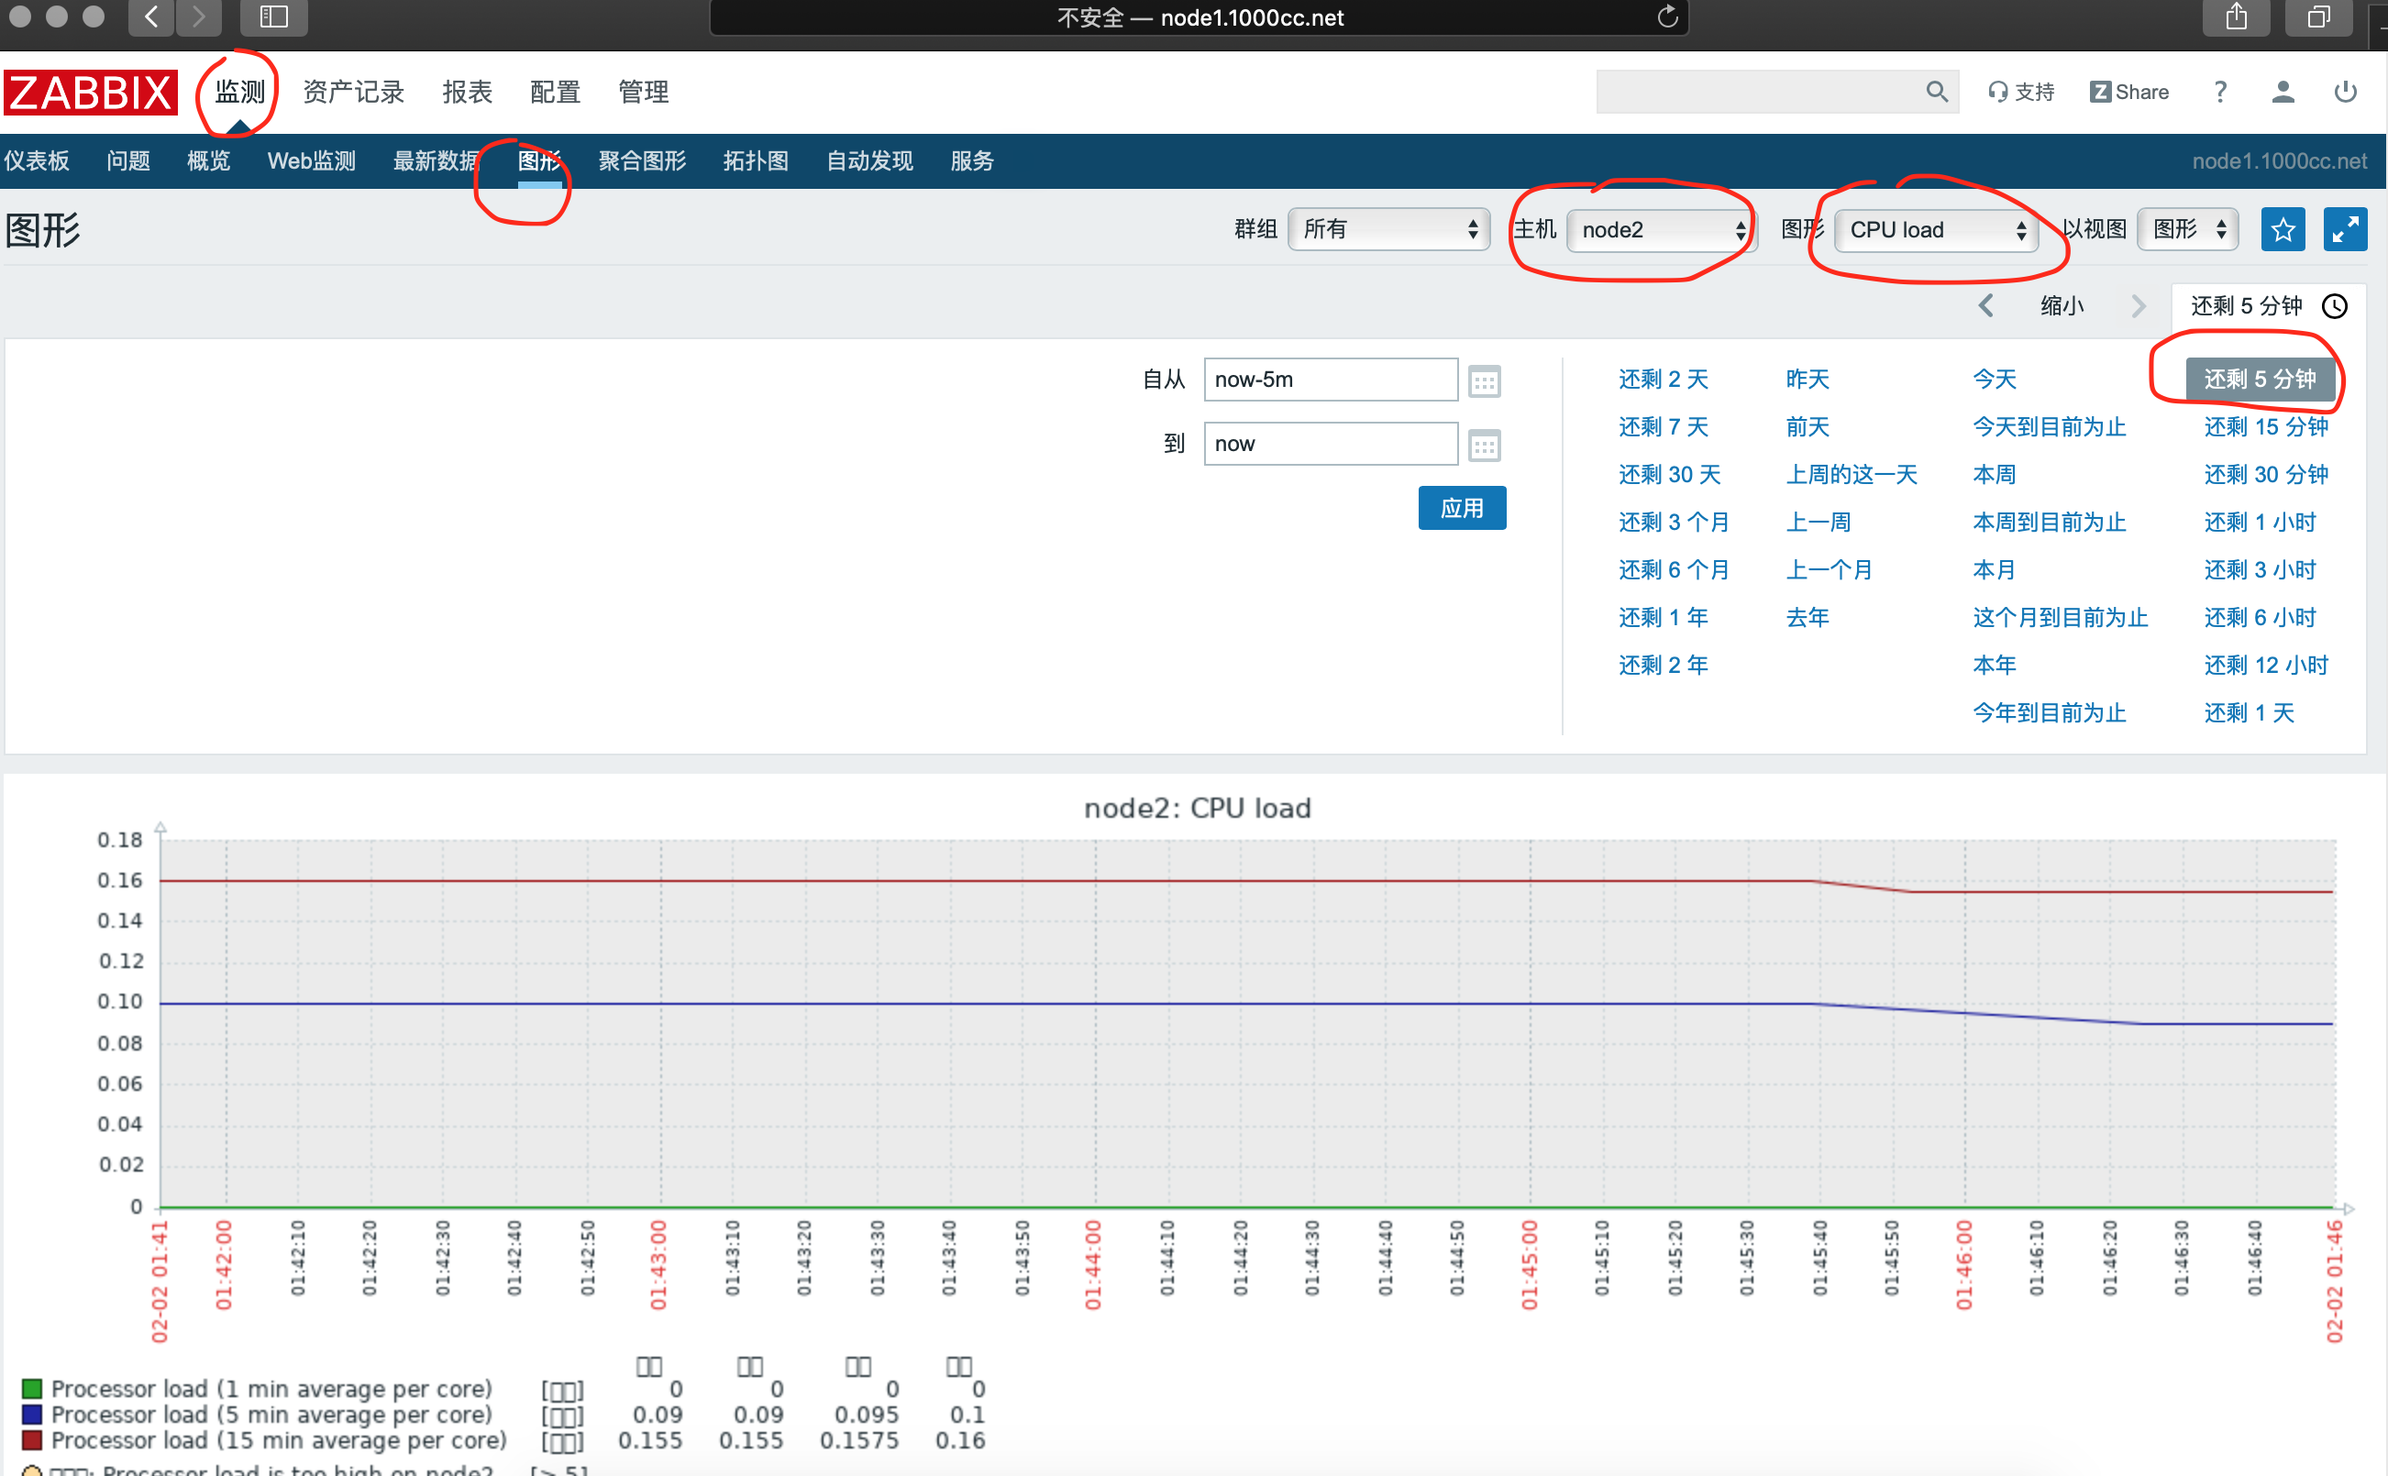Open the help question mark icon

[2220, 92]
